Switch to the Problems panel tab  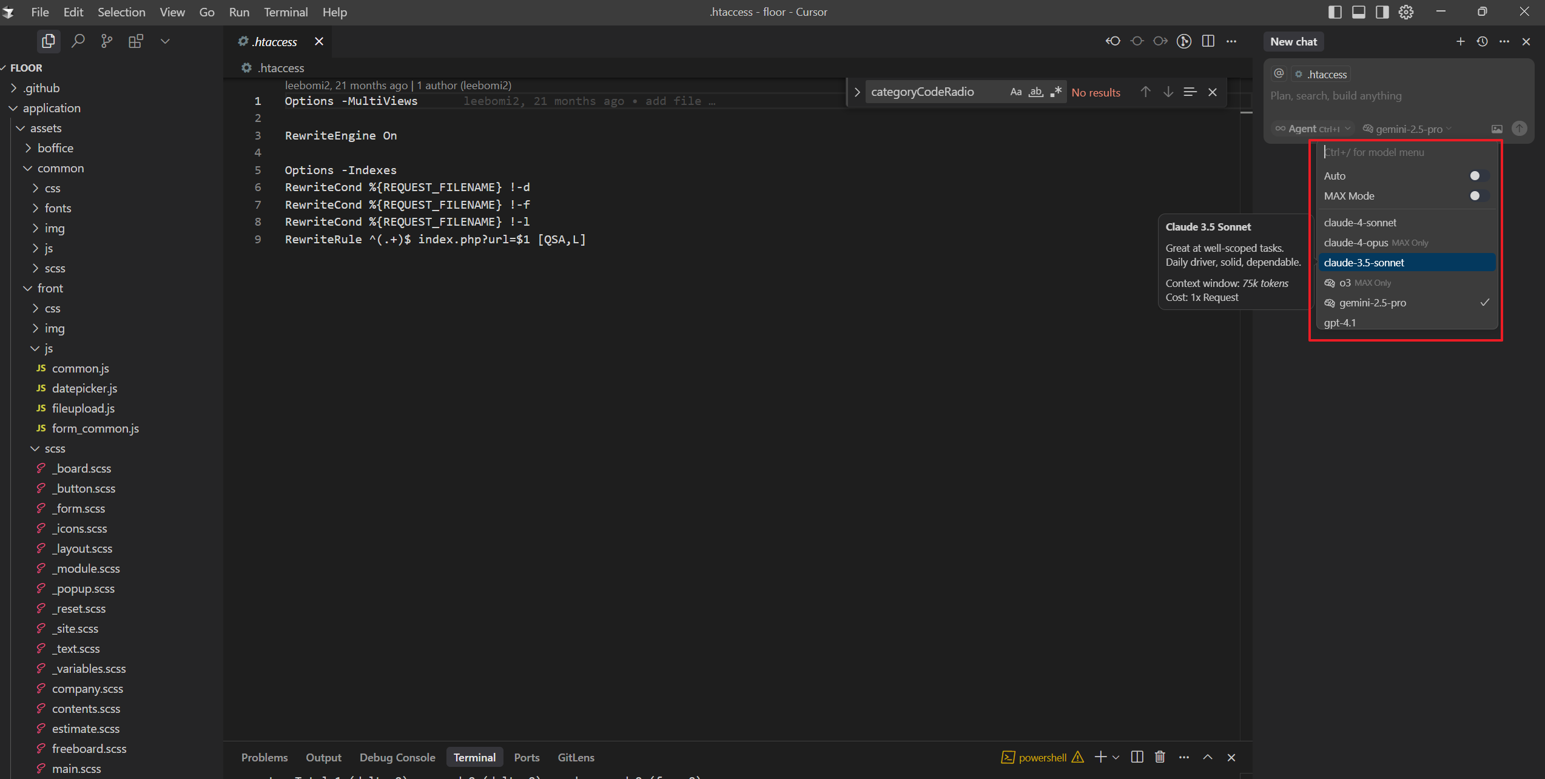coord(264,757)
